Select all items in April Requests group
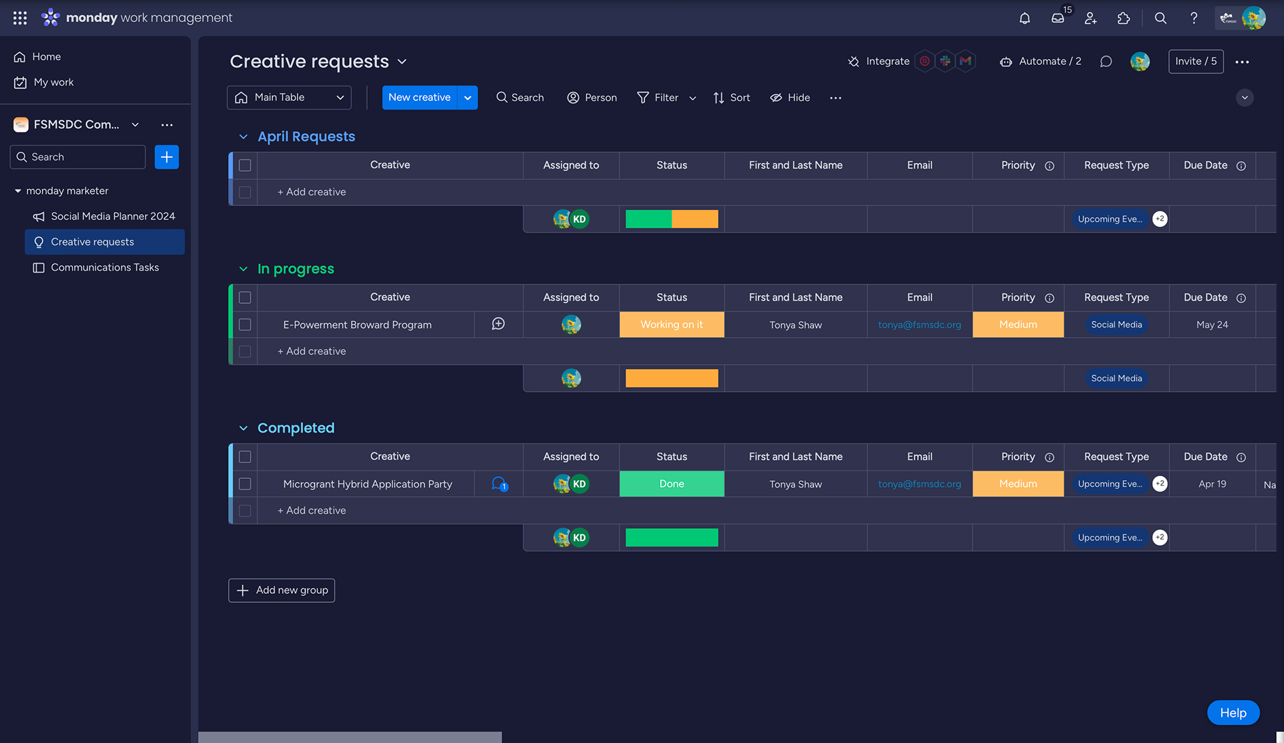1284x743 pixels. pyautogui.click(x=245, y=165)
